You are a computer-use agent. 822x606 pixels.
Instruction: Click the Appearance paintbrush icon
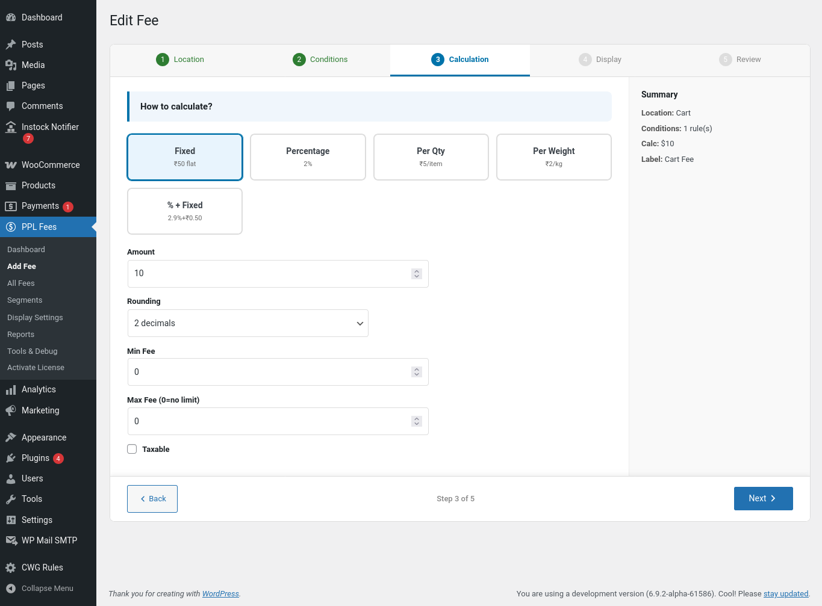(x=11, y=437)
